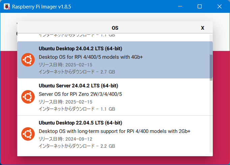Click the release date 2024-09-12 line
The height and width of the screenshot is (165, 230).
click(x=65, y=139)
